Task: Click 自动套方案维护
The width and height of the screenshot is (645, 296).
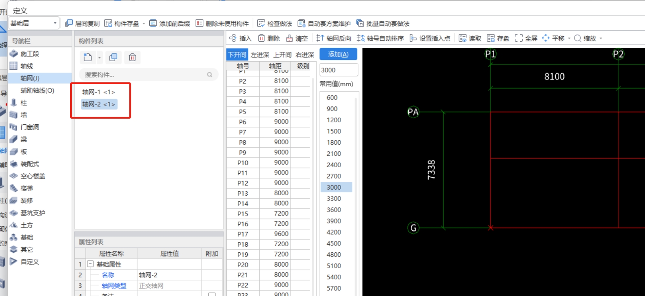Action: pos(324,24)
